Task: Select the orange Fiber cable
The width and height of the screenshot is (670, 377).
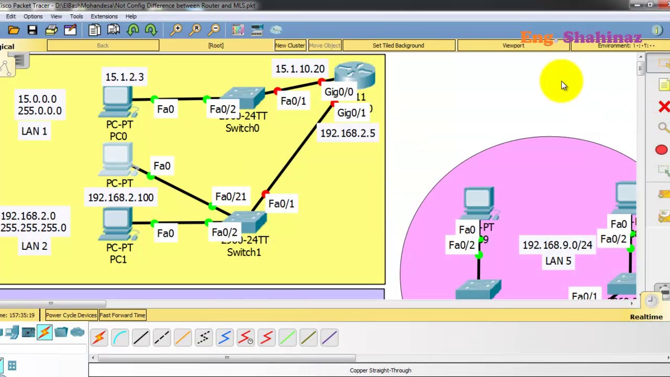Action: pyautogui.click(x=183, y=338)
